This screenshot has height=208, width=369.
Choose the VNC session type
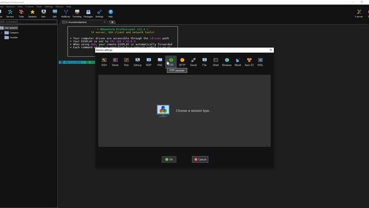click(x=160, y=62)
